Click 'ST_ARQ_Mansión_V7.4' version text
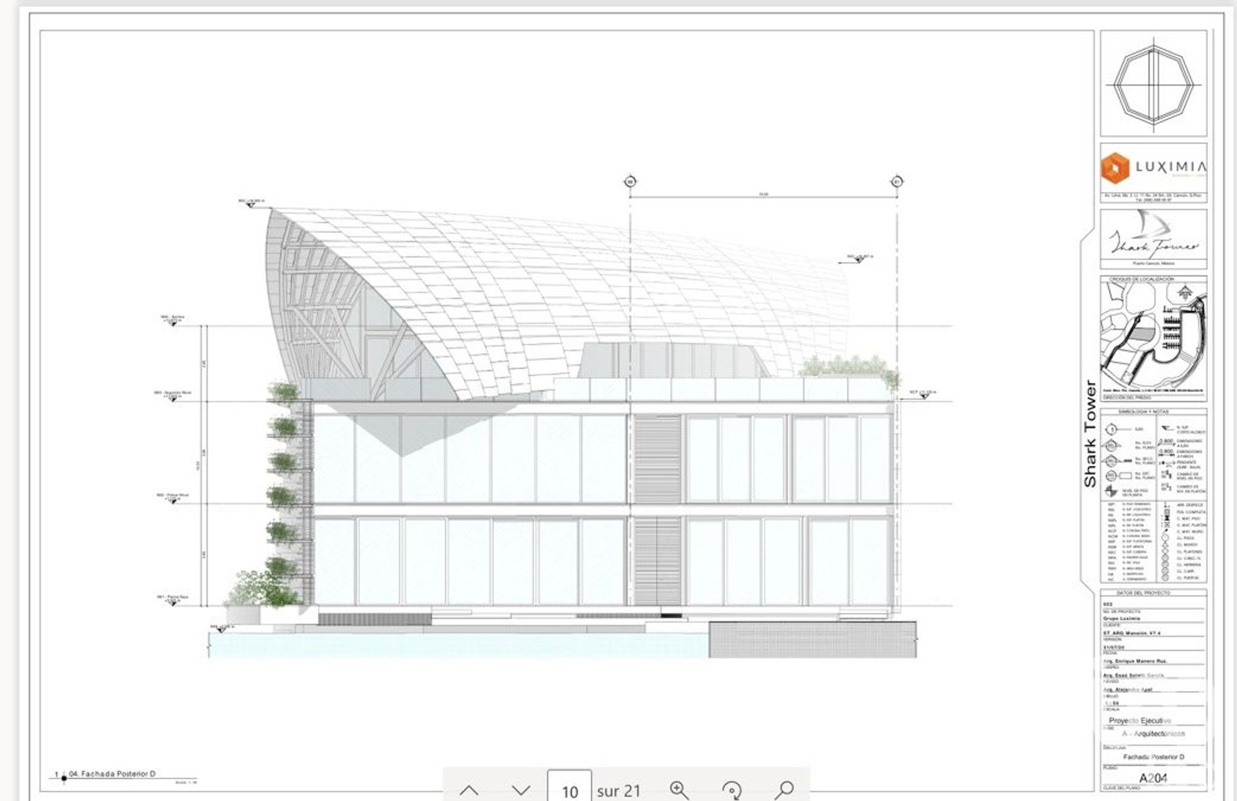The image size is (1237, 801). tap(1131, 633)
